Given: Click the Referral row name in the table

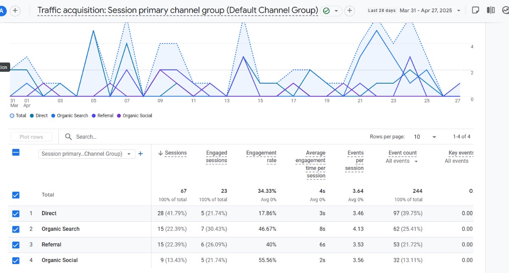Looking at the screenshot, I should (51, 245).
